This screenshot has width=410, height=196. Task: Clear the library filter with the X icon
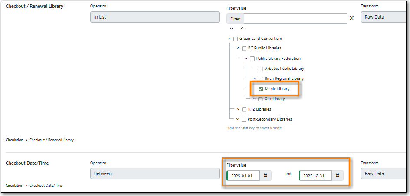(351, 18)
